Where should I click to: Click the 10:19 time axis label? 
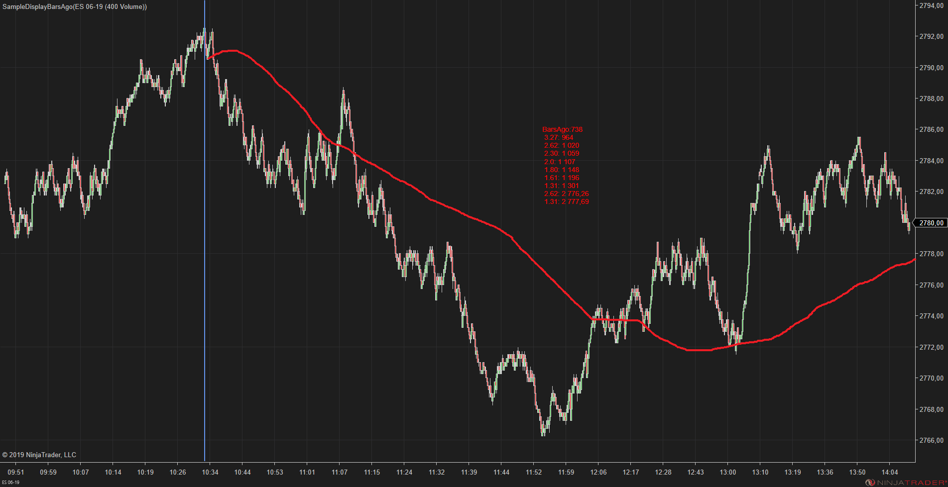tap(145, 472)
